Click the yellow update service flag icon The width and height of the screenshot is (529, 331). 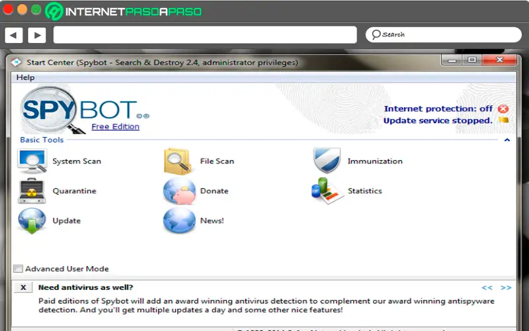pyautogui.click(x=504, y=120)
